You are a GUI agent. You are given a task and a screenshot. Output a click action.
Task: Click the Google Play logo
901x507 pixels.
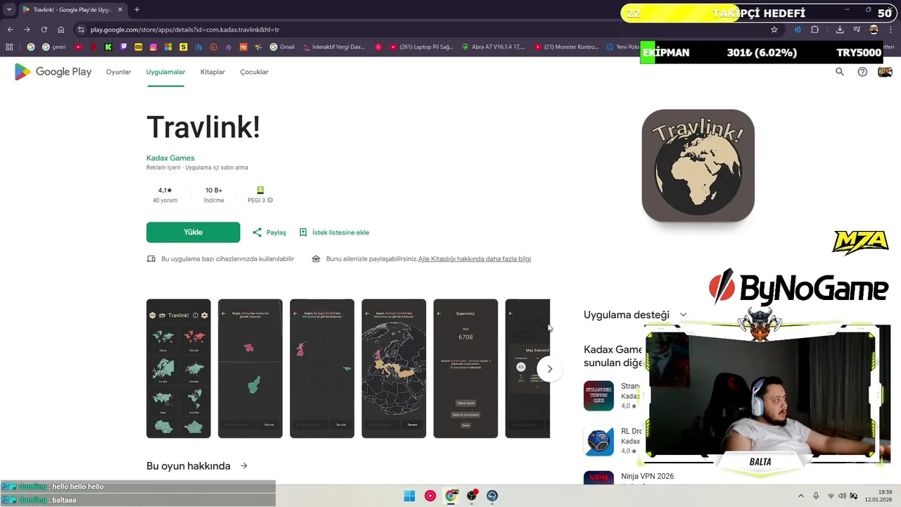pos(53,72)
